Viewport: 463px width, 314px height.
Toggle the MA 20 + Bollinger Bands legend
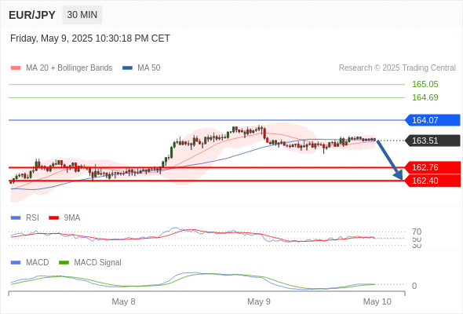(x=69, y=68)
